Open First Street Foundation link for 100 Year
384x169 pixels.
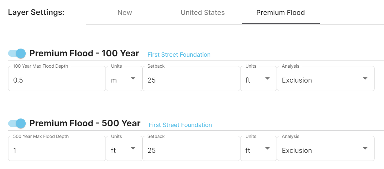(x=179, y=55)
